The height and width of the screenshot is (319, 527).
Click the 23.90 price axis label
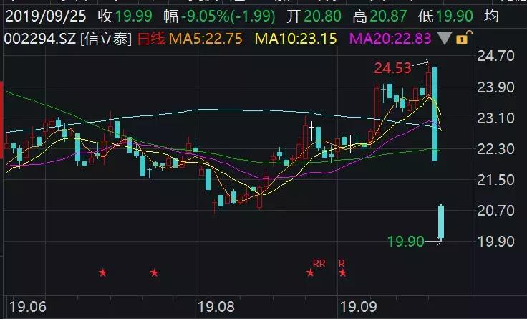click(495, 87)
